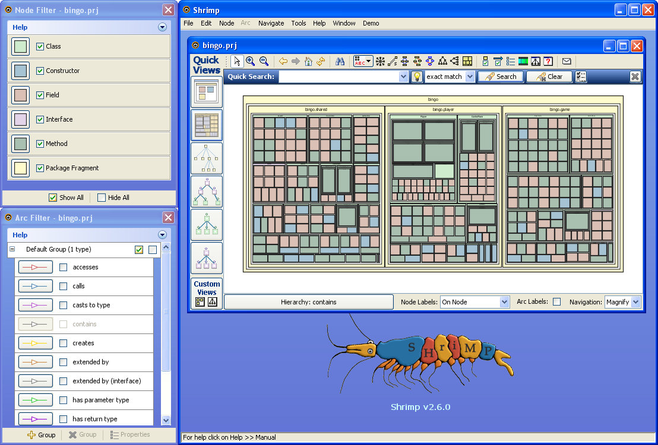Viewport: 658px width, 445px height.
Task: Uncheck the Field node filter
Action: coord(40,95)
